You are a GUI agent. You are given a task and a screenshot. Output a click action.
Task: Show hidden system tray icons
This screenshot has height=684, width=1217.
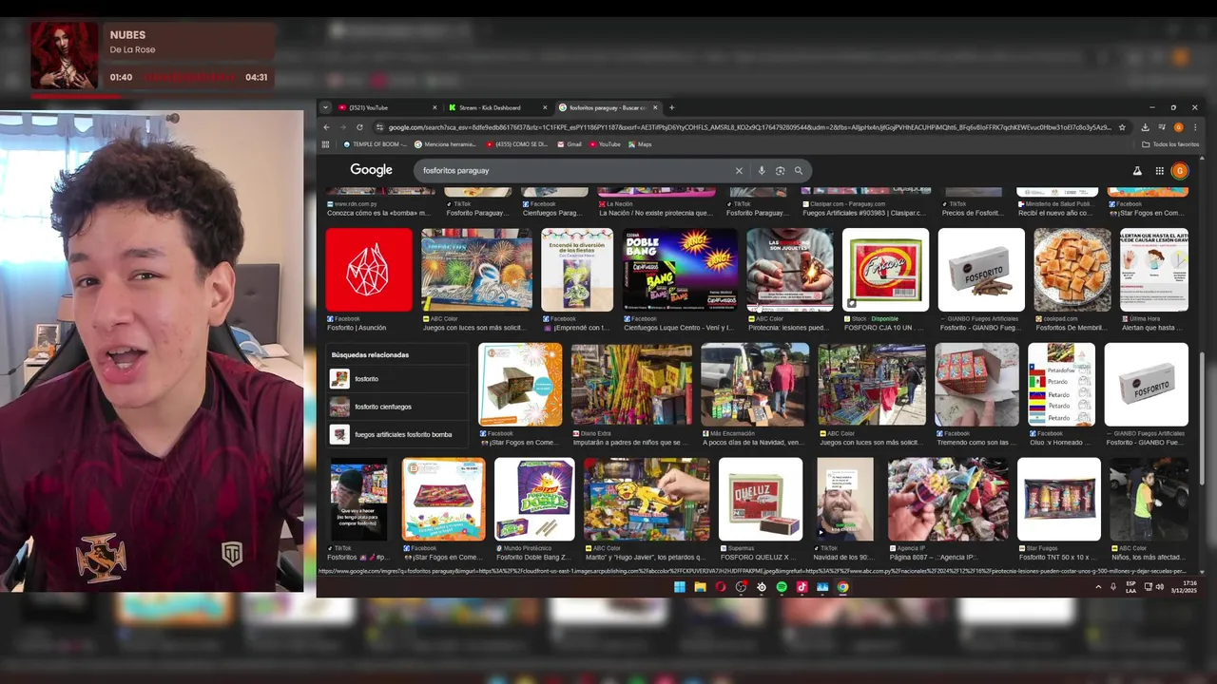tap(1099, 587)
